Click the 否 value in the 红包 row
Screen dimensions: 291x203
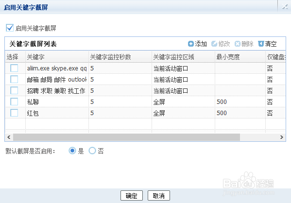pos(270,113)
